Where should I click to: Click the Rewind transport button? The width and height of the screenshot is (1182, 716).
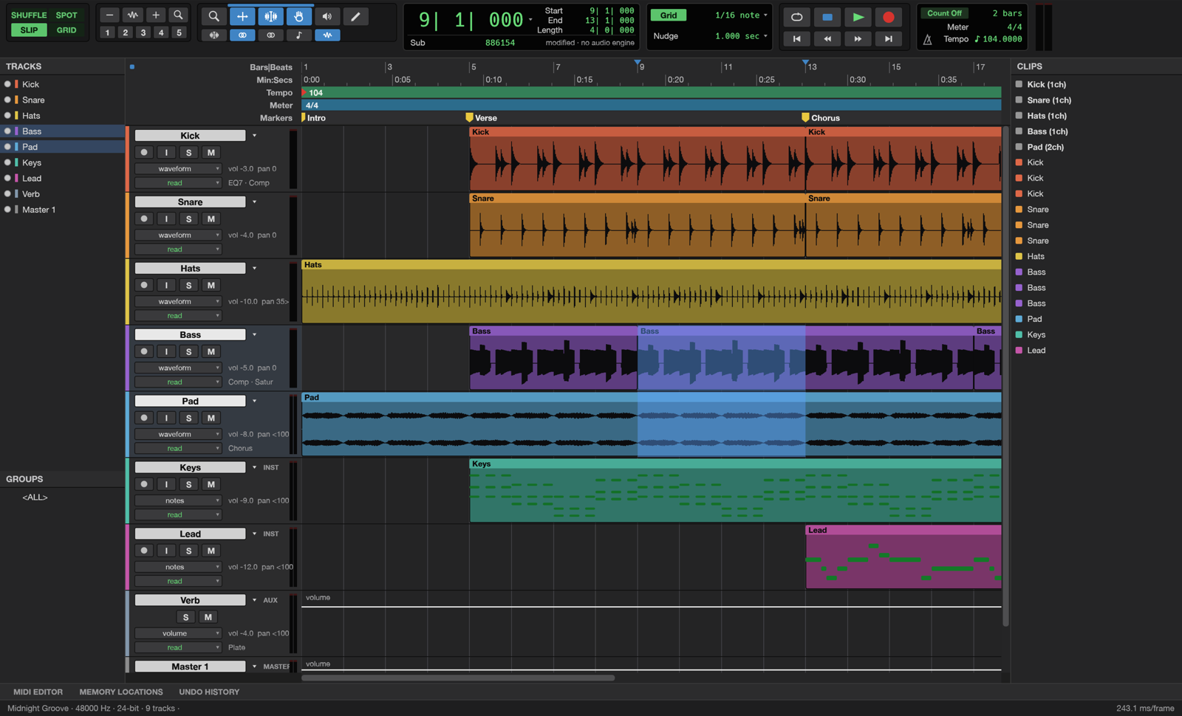click(x=827, y=38)
